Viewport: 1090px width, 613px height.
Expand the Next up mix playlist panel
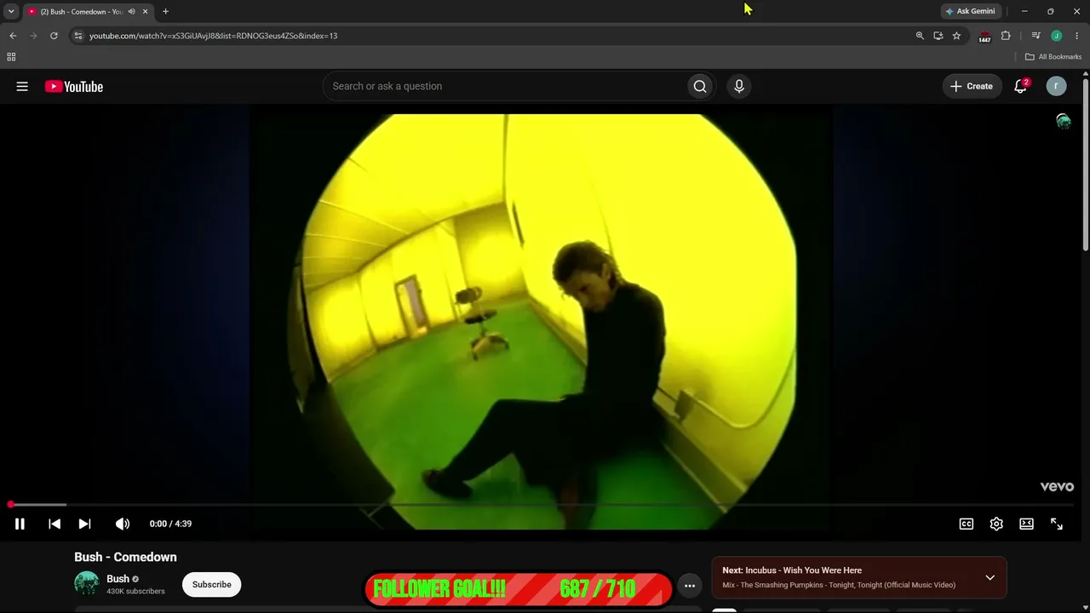pos(990,577)
